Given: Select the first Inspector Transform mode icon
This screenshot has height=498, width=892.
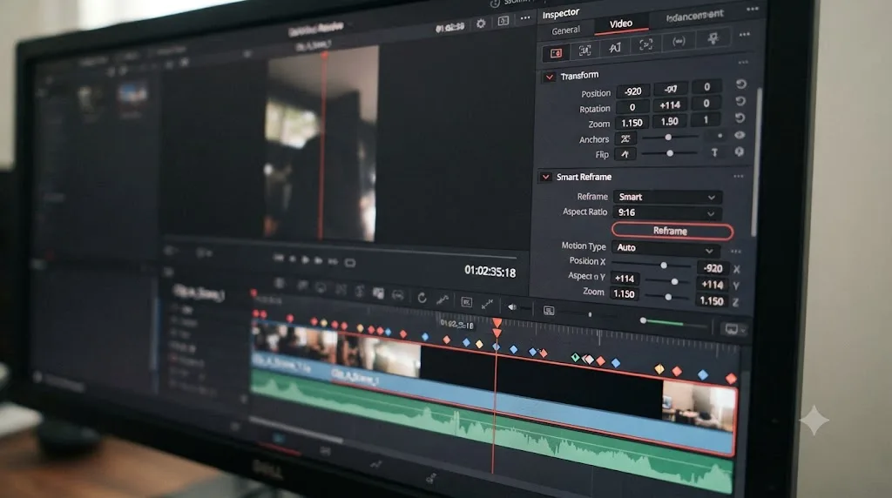Looking at the screenshot, I should (556, 53).
